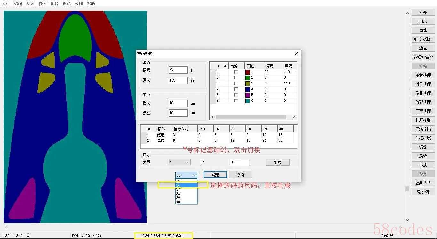Toggle the 有效 checkbox for region 6
This screenshot has height=239, width=437.
236,101
